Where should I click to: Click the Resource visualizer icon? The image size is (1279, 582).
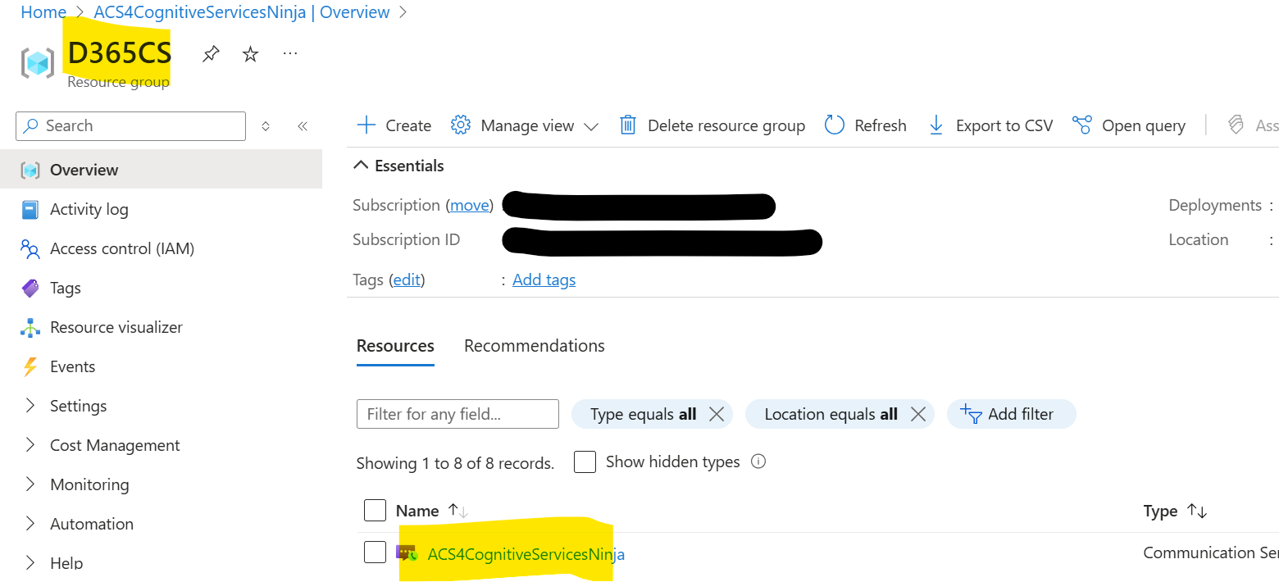tap(30, 328)
